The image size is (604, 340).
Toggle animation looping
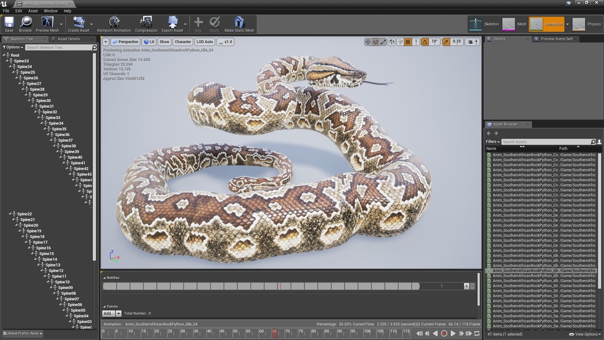point(477,333)
